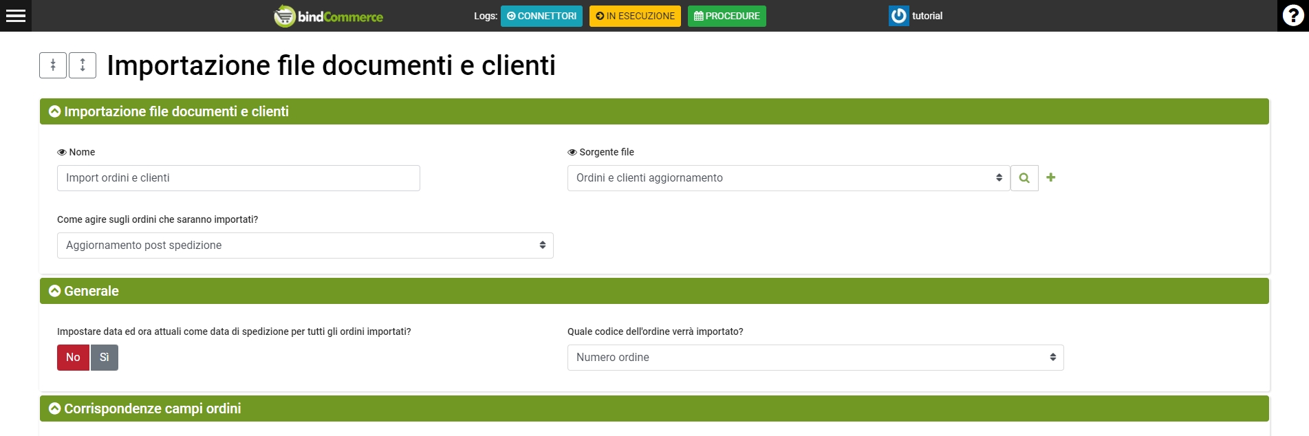Click the tutorial power icon
The height and width of the screenshot is (436, 1309).
(x=898, y=16)
